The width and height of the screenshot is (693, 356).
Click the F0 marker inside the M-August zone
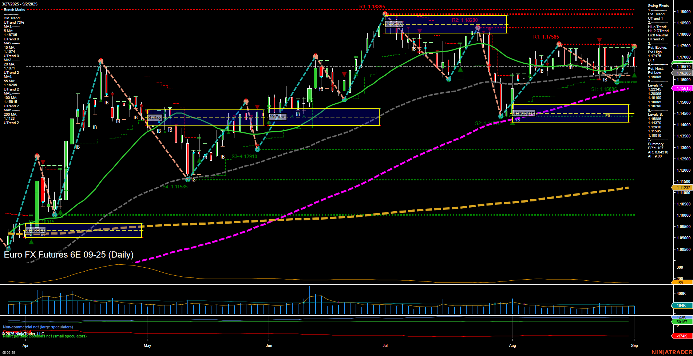point(607,116)
